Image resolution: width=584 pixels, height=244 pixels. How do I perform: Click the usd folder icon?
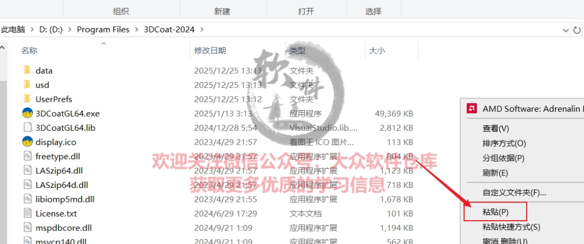(x=27, y=85)
